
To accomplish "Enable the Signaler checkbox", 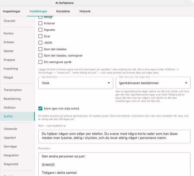I will coord(40,30).
